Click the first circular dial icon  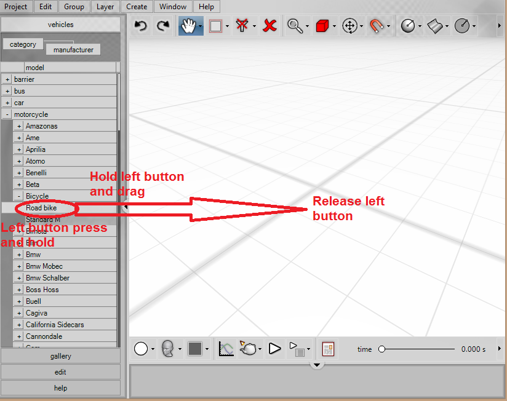pos(408,26)
